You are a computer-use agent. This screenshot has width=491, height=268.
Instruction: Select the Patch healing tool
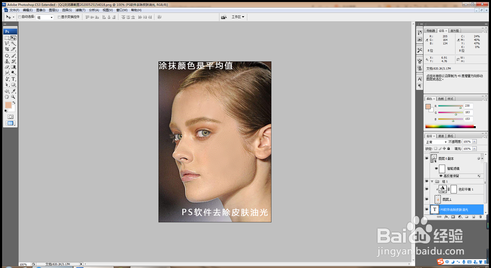point(7,56)
